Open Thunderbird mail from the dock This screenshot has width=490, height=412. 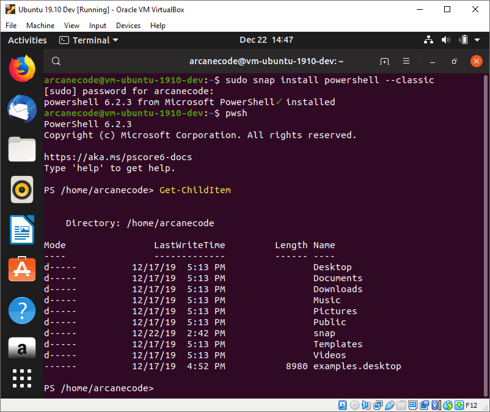pos(21,109)
